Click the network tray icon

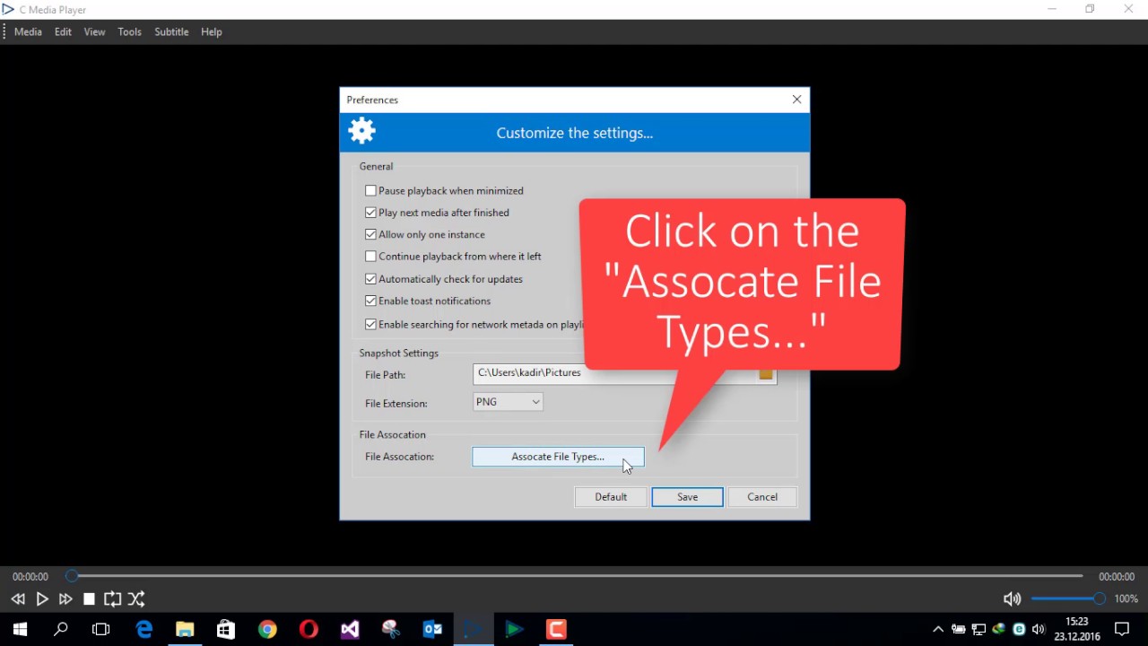click(x=978, y=629)
